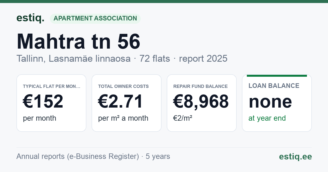
Task: Click the Tallinn, Lasnamäe linnaosa subtitle line
Action: pos(122,58)
